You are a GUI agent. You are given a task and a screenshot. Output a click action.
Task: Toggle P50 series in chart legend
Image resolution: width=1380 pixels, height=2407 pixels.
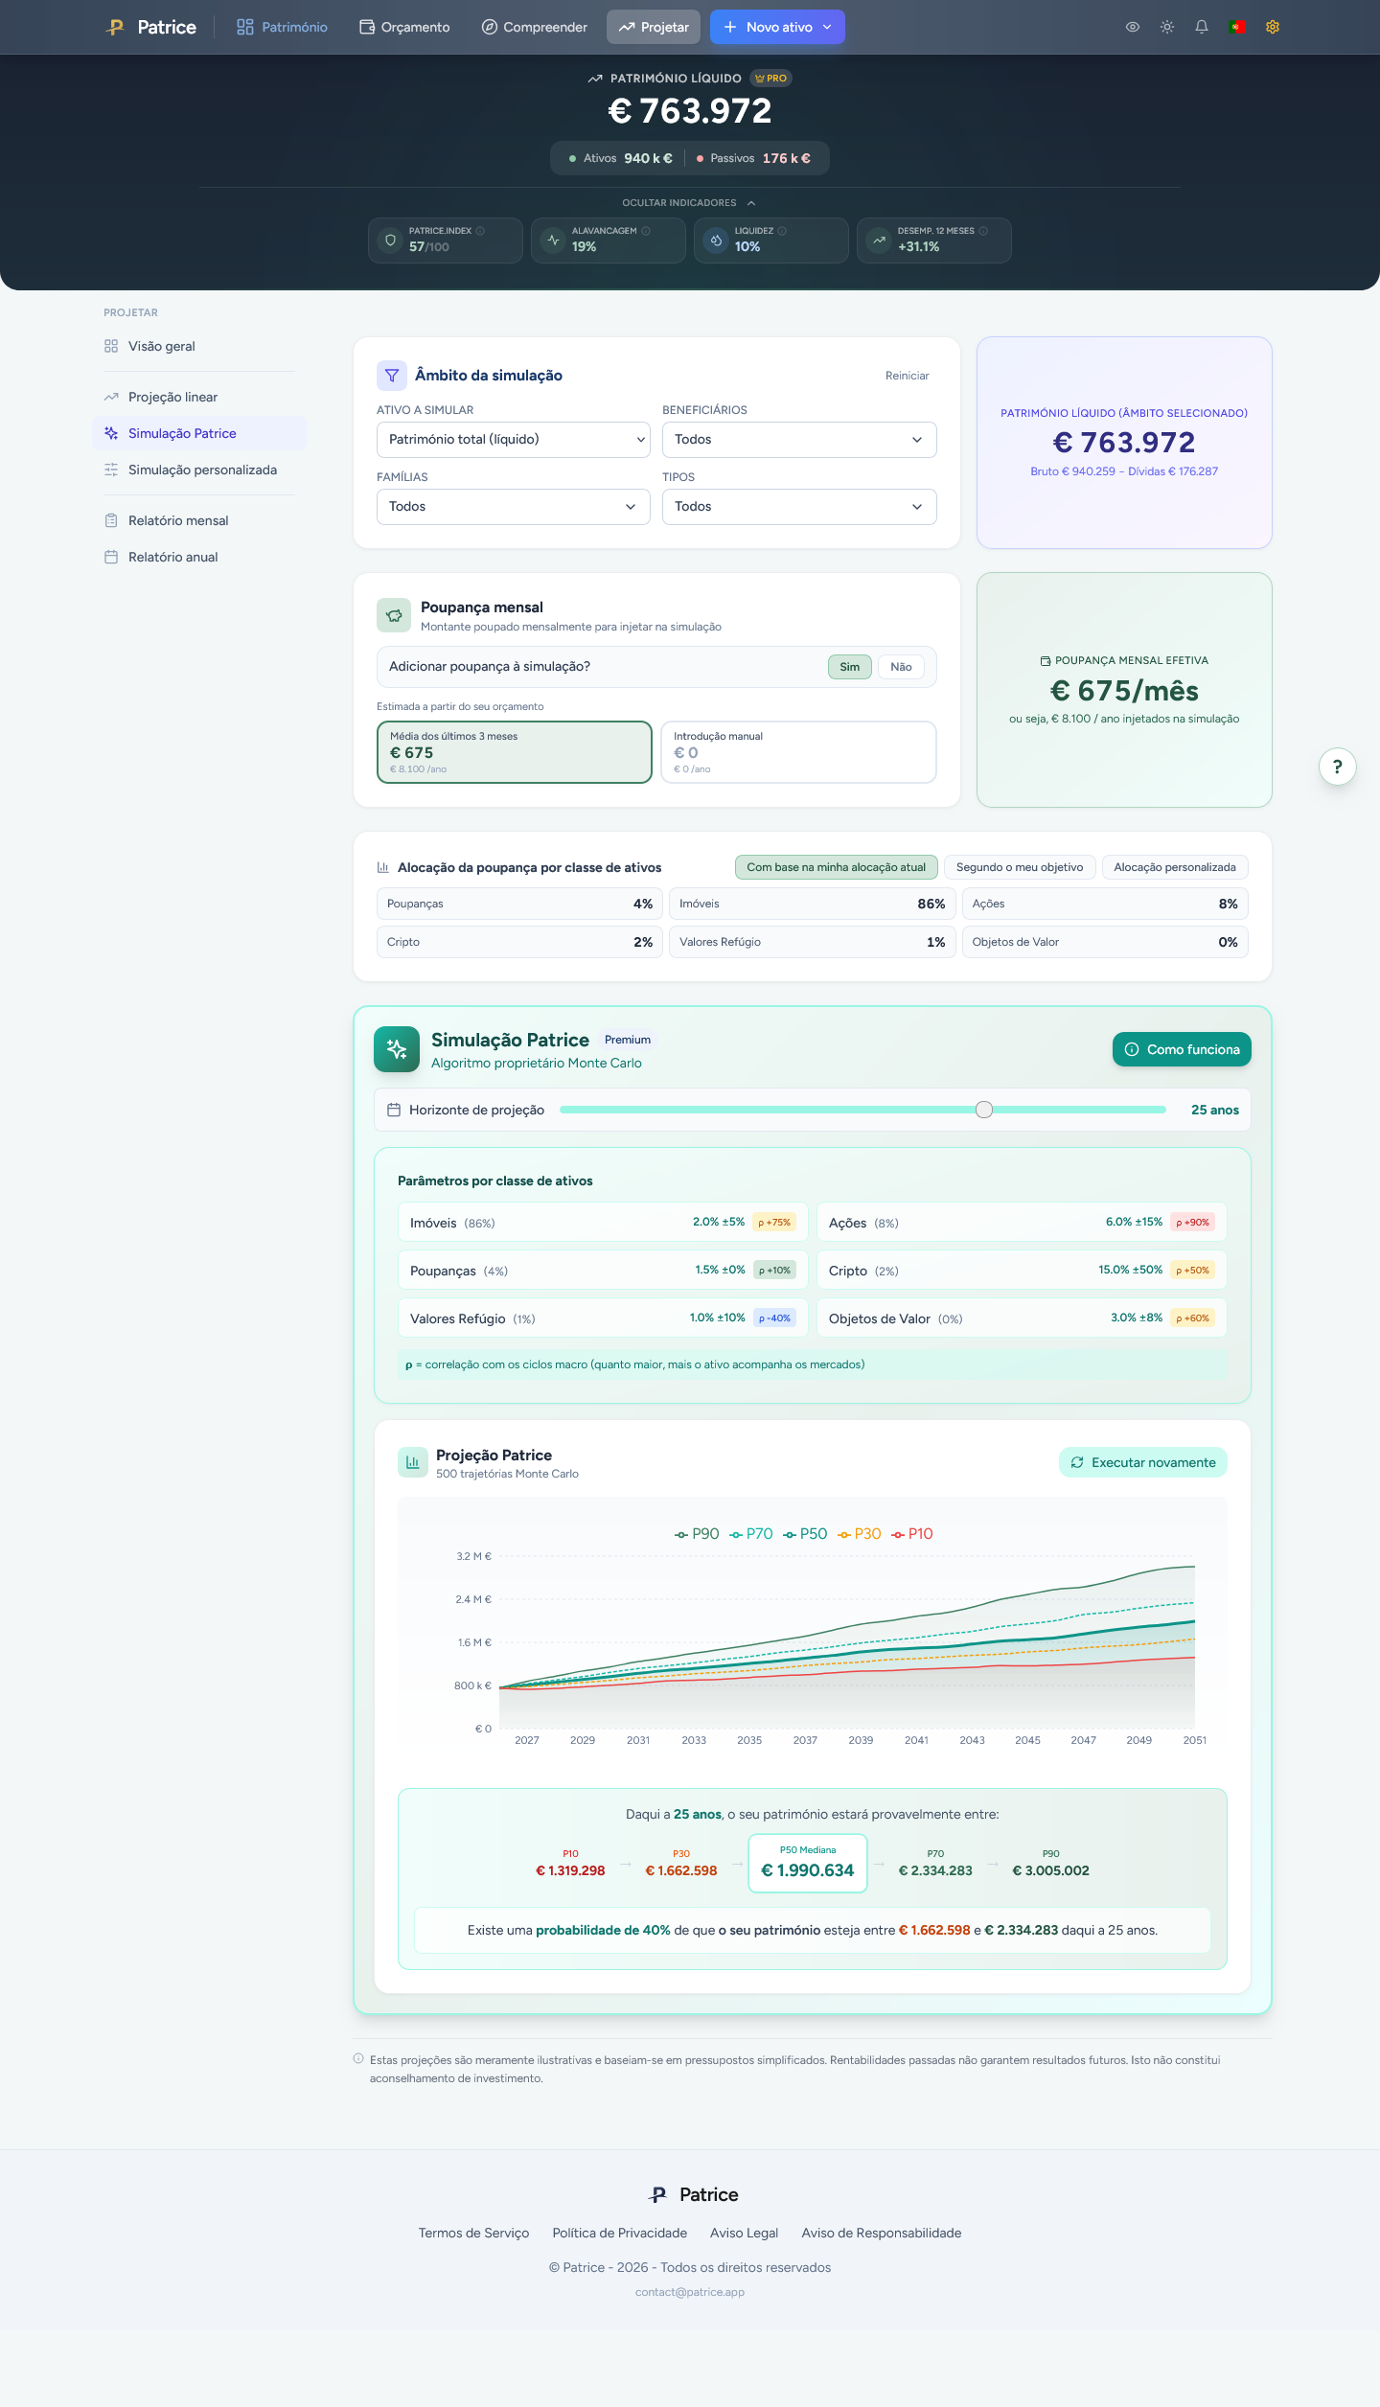coord(805,1534)
